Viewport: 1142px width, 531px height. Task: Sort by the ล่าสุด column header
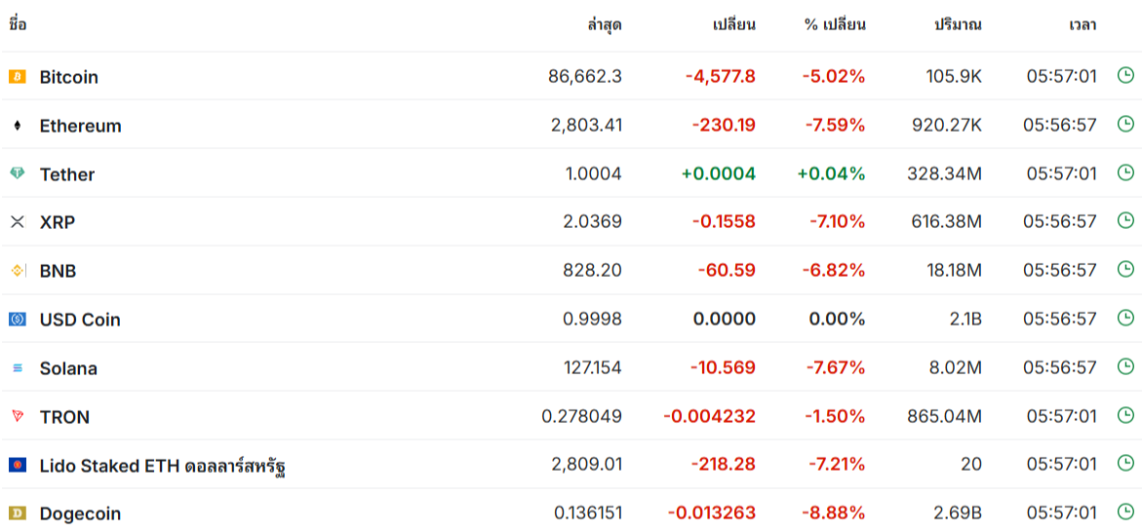click(x=604, y=25)
